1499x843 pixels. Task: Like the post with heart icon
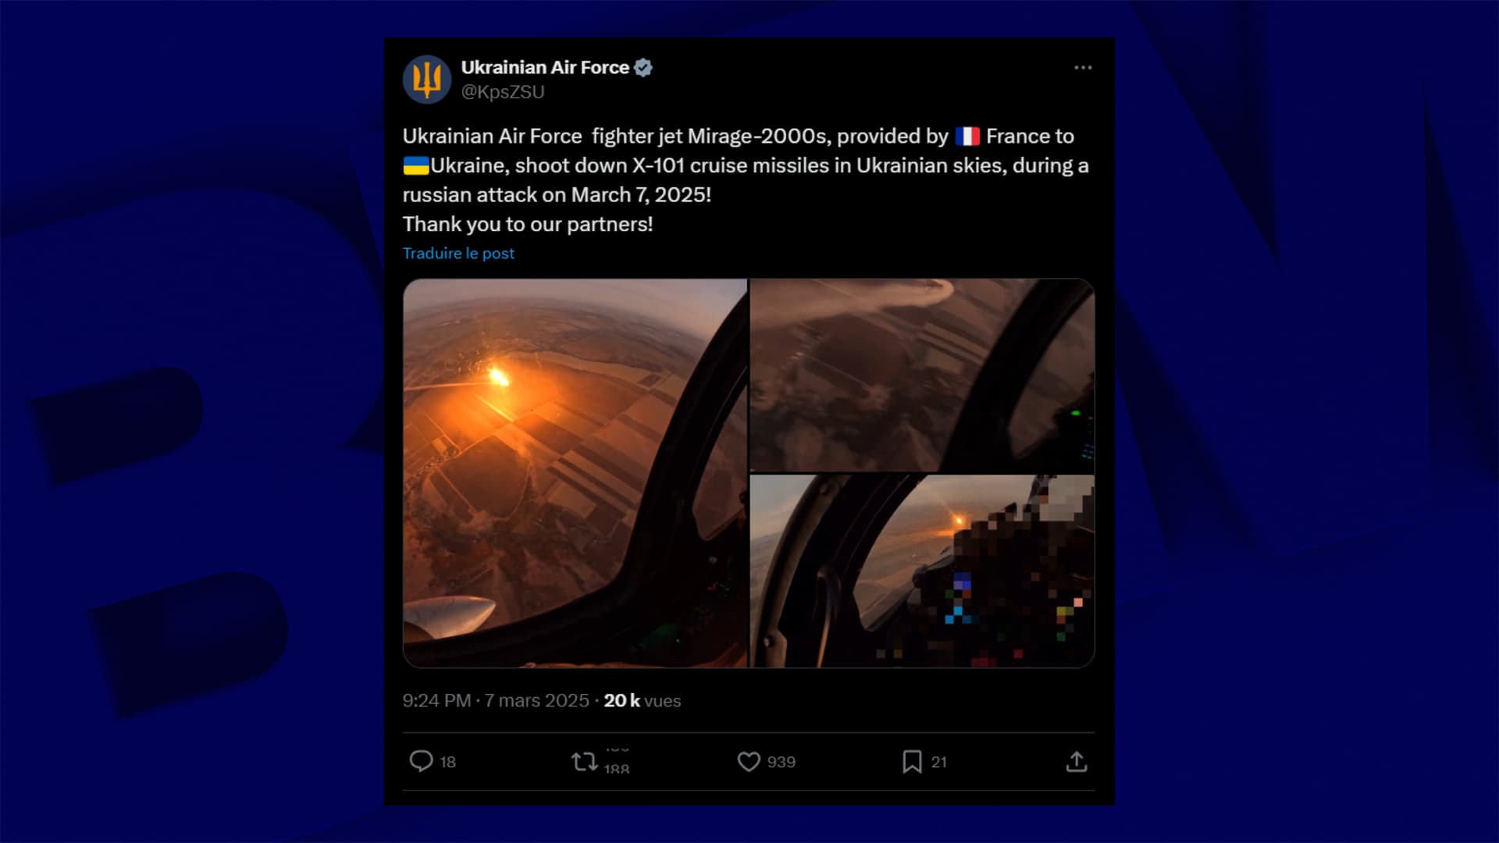pyautogui.click(x=748, y=761)
